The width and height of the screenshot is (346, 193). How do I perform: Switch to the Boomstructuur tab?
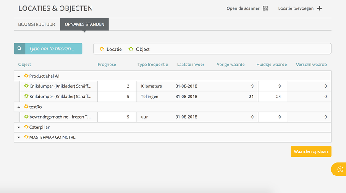pos(37,24)
